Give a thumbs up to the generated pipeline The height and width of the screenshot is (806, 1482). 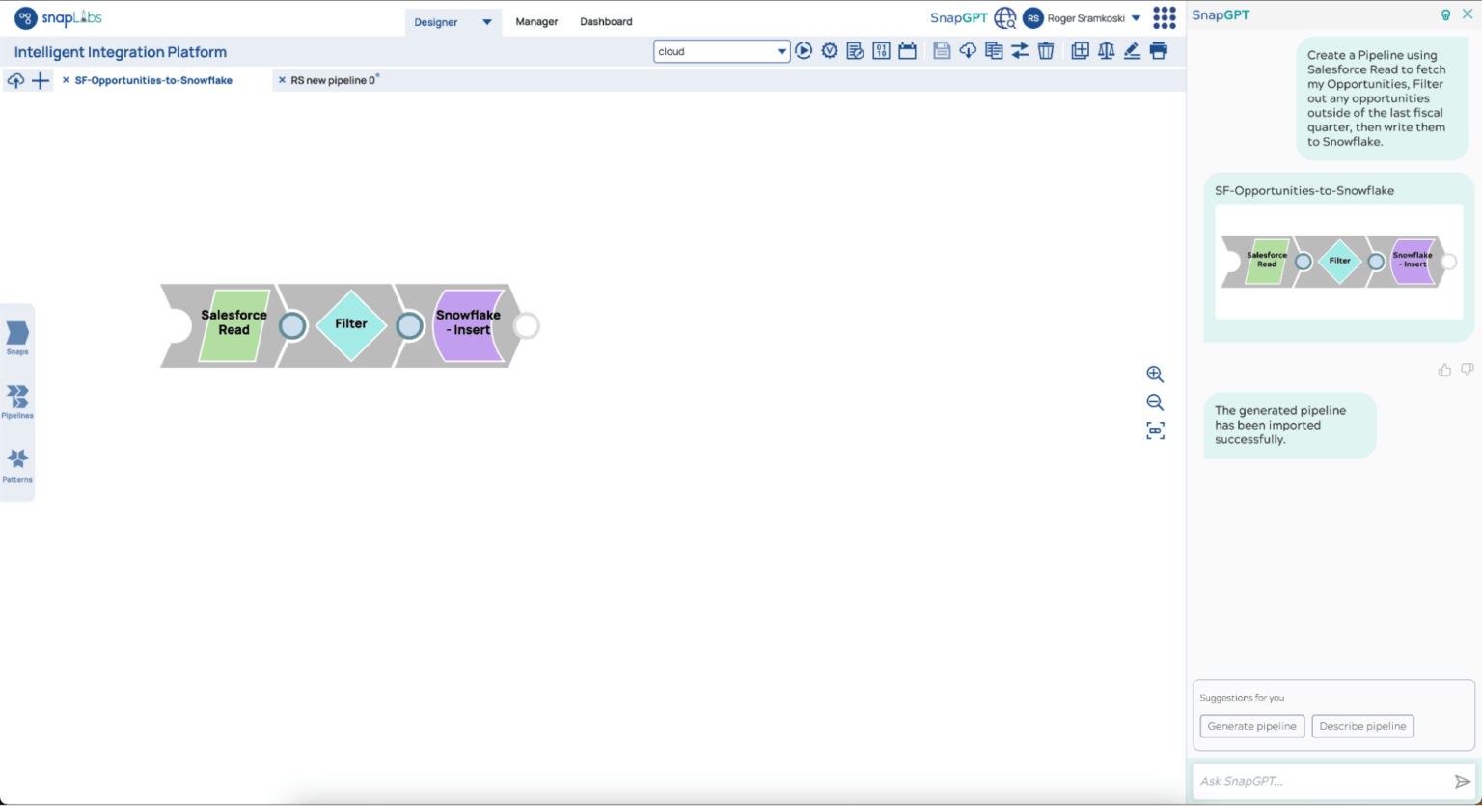coord(1443,369)
